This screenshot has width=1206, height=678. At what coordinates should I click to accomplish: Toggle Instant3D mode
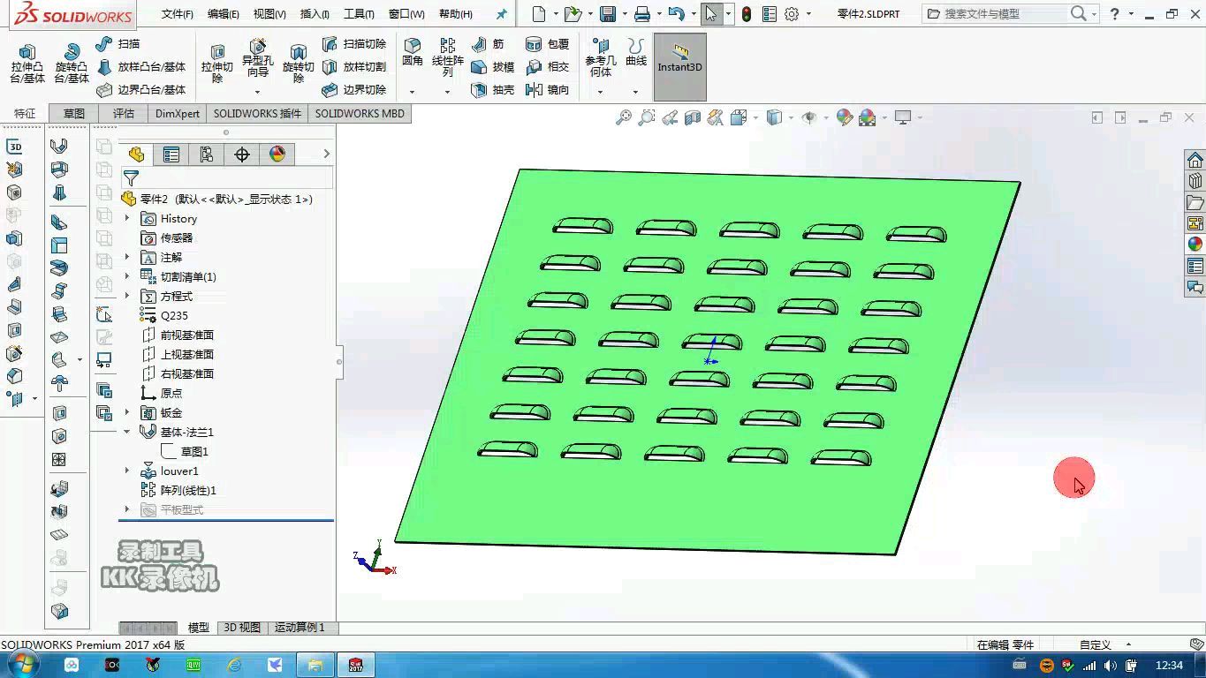tap(679, 67)
